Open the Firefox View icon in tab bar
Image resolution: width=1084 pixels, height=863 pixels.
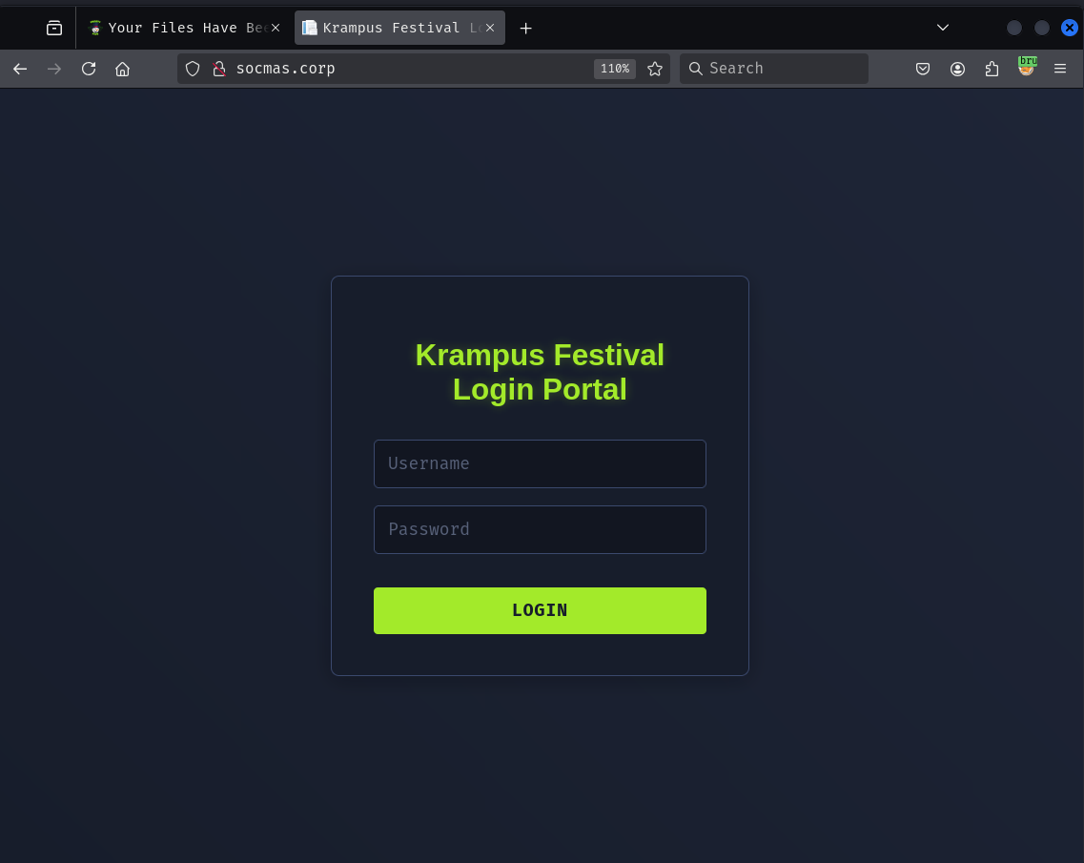click(54, 28)
